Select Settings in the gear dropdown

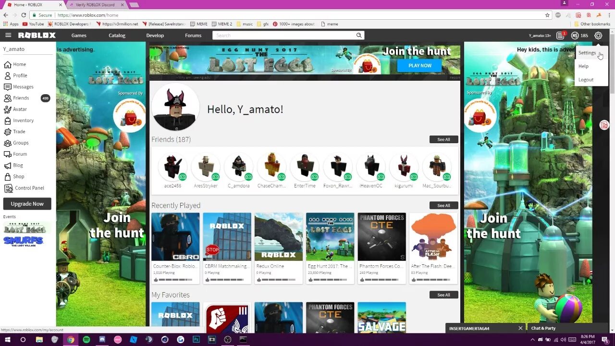(x=587, y=53)
